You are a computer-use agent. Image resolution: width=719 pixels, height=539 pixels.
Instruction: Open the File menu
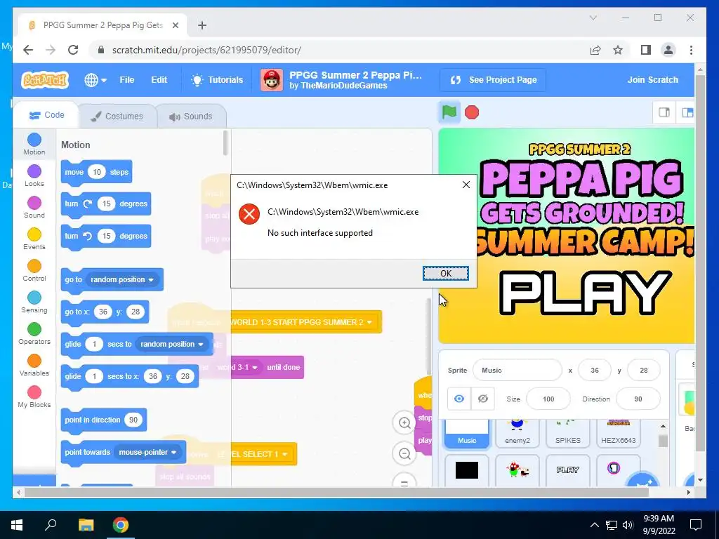(x=127, y=80)
